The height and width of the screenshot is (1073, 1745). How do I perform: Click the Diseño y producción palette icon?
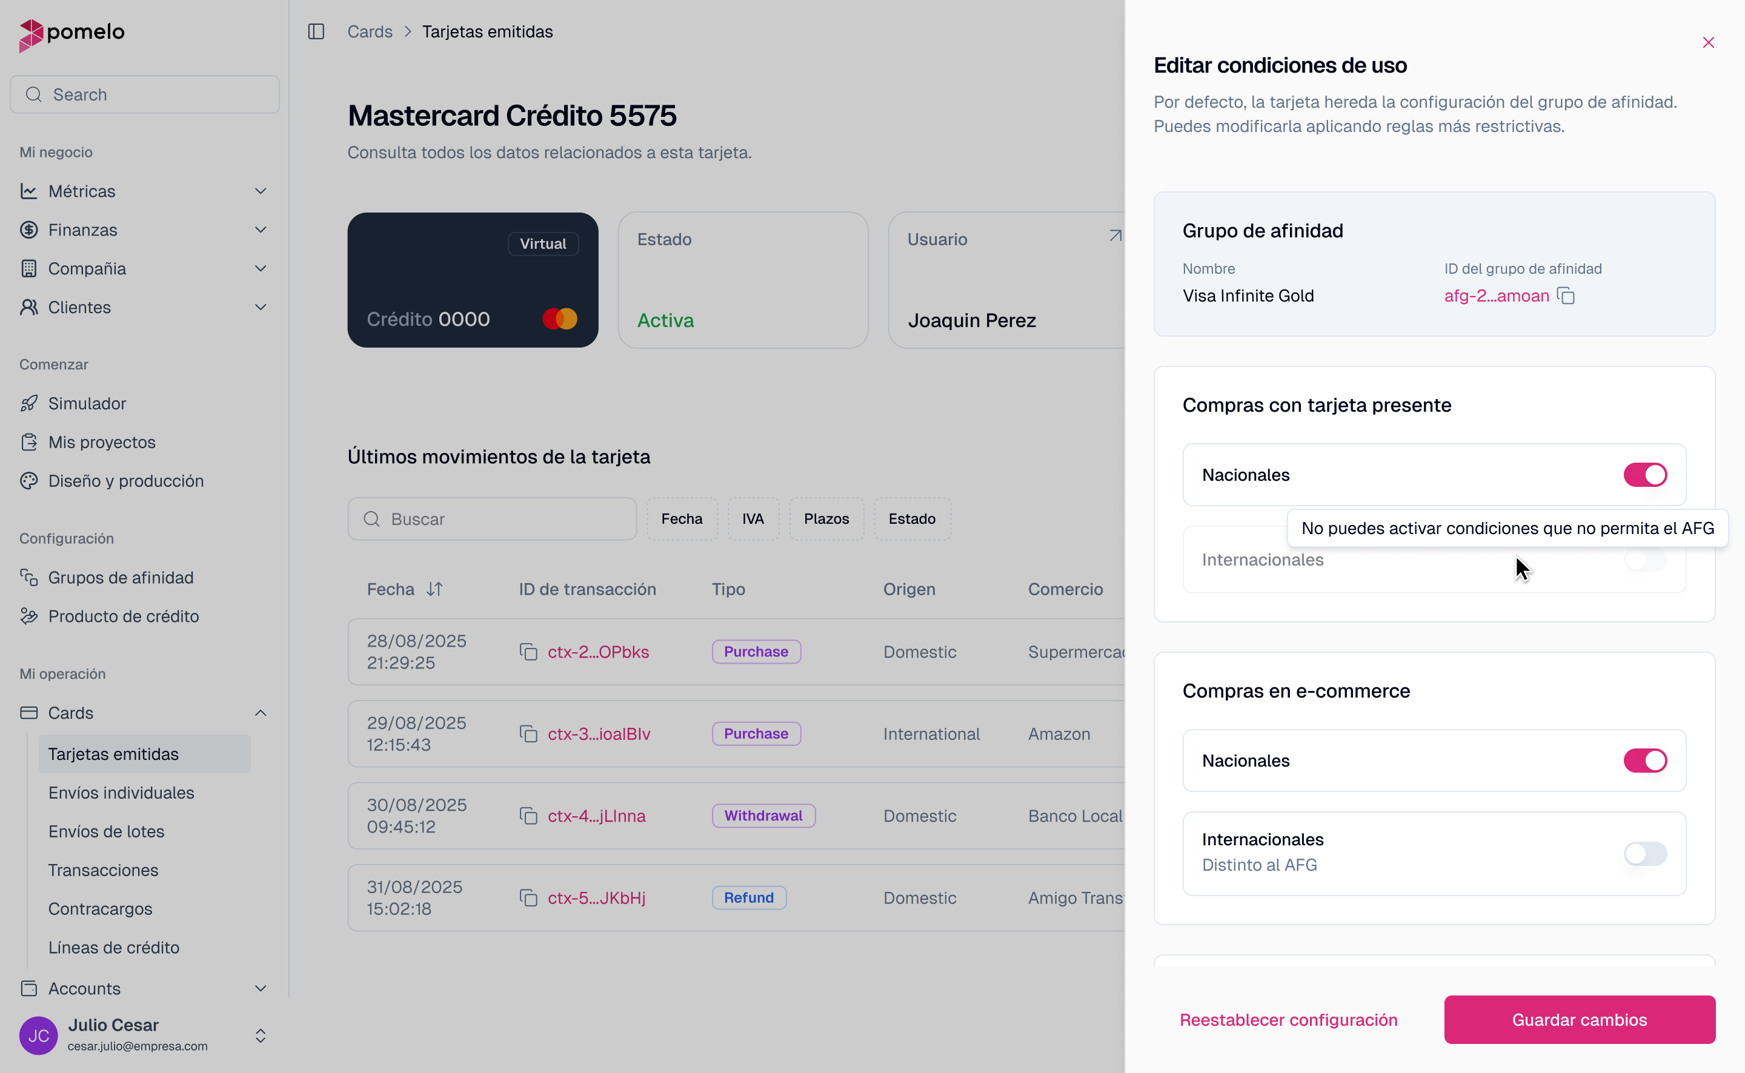(28, 480)
